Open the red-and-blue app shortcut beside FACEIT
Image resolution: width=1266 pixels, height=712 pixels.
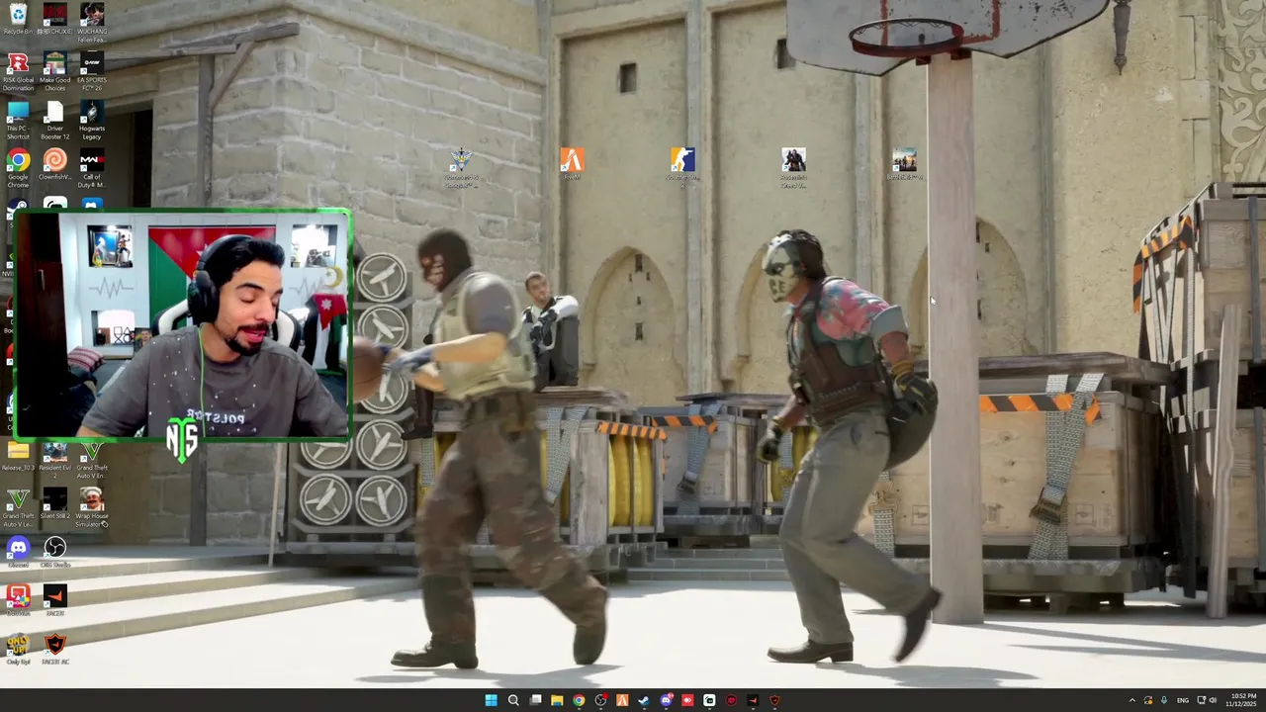point(18,600)
